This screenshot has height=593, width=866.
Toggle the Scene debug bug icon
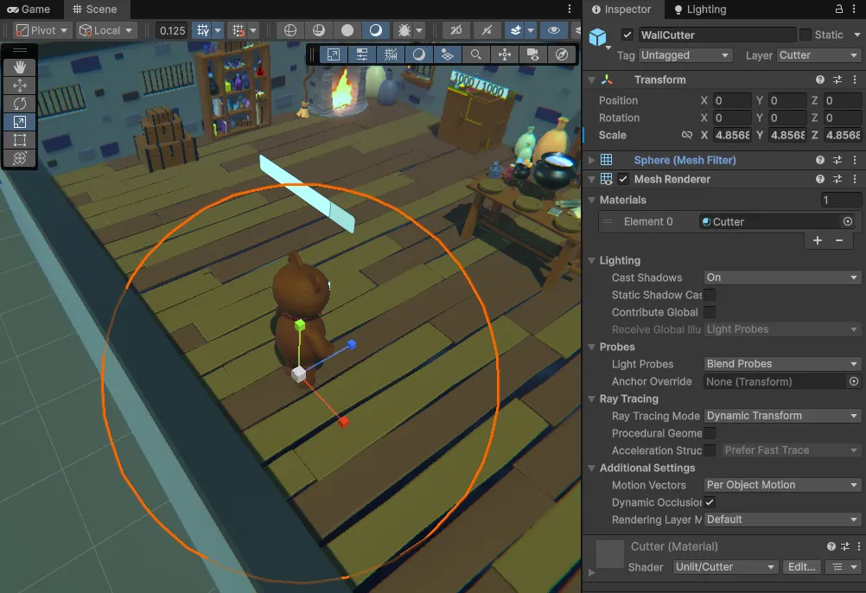(403, 30)
